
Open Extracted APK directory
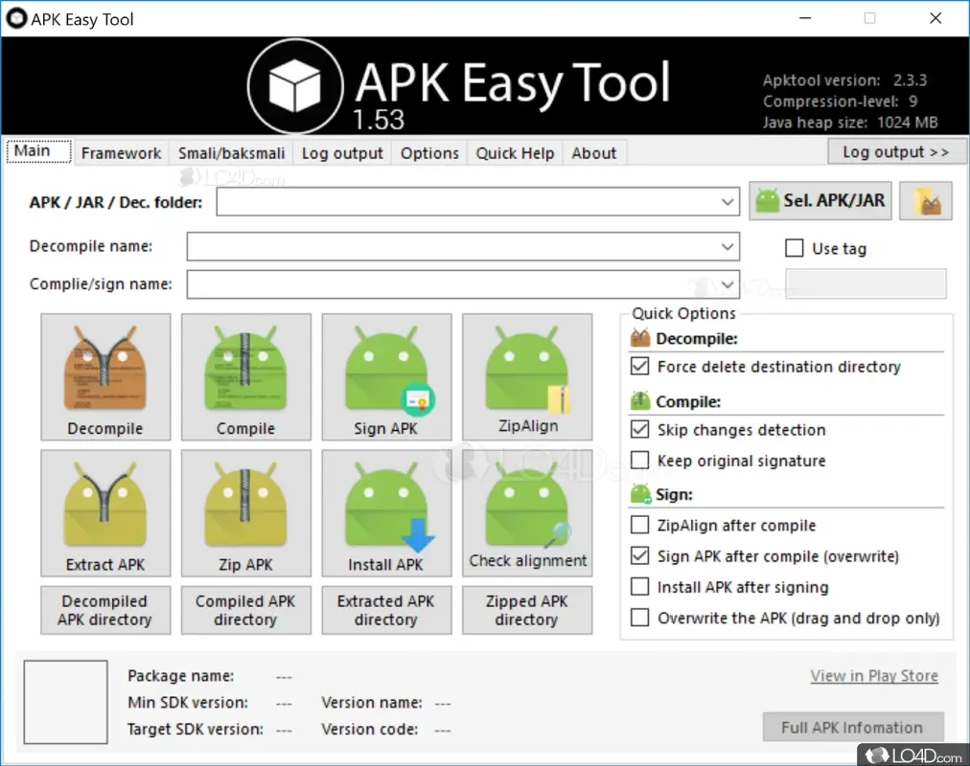click(x=386, y=610)
